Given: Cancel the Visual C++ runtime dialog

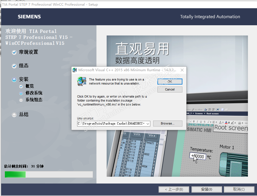Looking at the screenshot, I should pos(170,89).
